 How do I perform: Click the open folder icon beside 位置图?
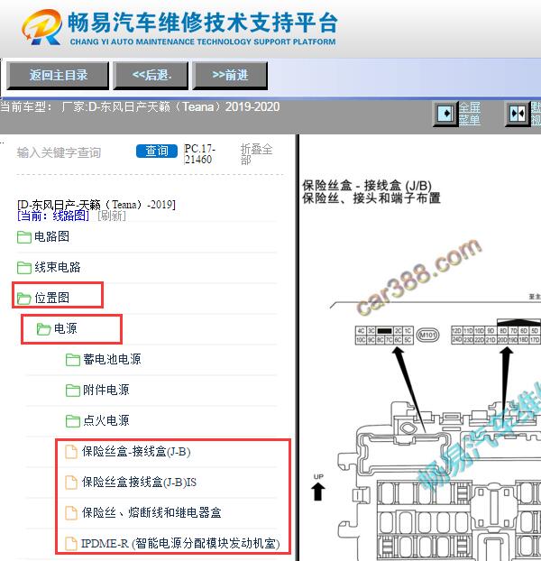click(24, 298)
